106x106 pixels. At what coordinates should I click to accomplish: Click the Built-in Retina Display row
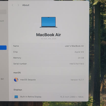click(x=49, y=97)
